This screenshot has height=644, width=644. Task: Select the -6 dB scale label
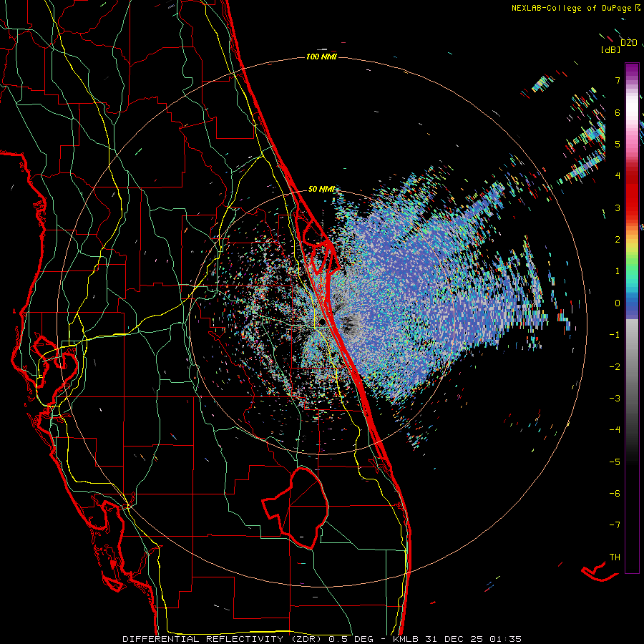[x=615, y=494]
